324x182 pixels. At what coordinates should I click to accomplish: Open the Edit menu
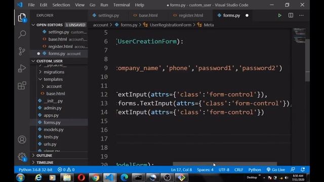(x=44, y=5)
